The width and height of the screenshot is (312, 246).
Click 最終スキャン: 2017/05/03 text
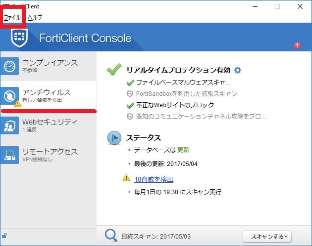coord(156,236)
